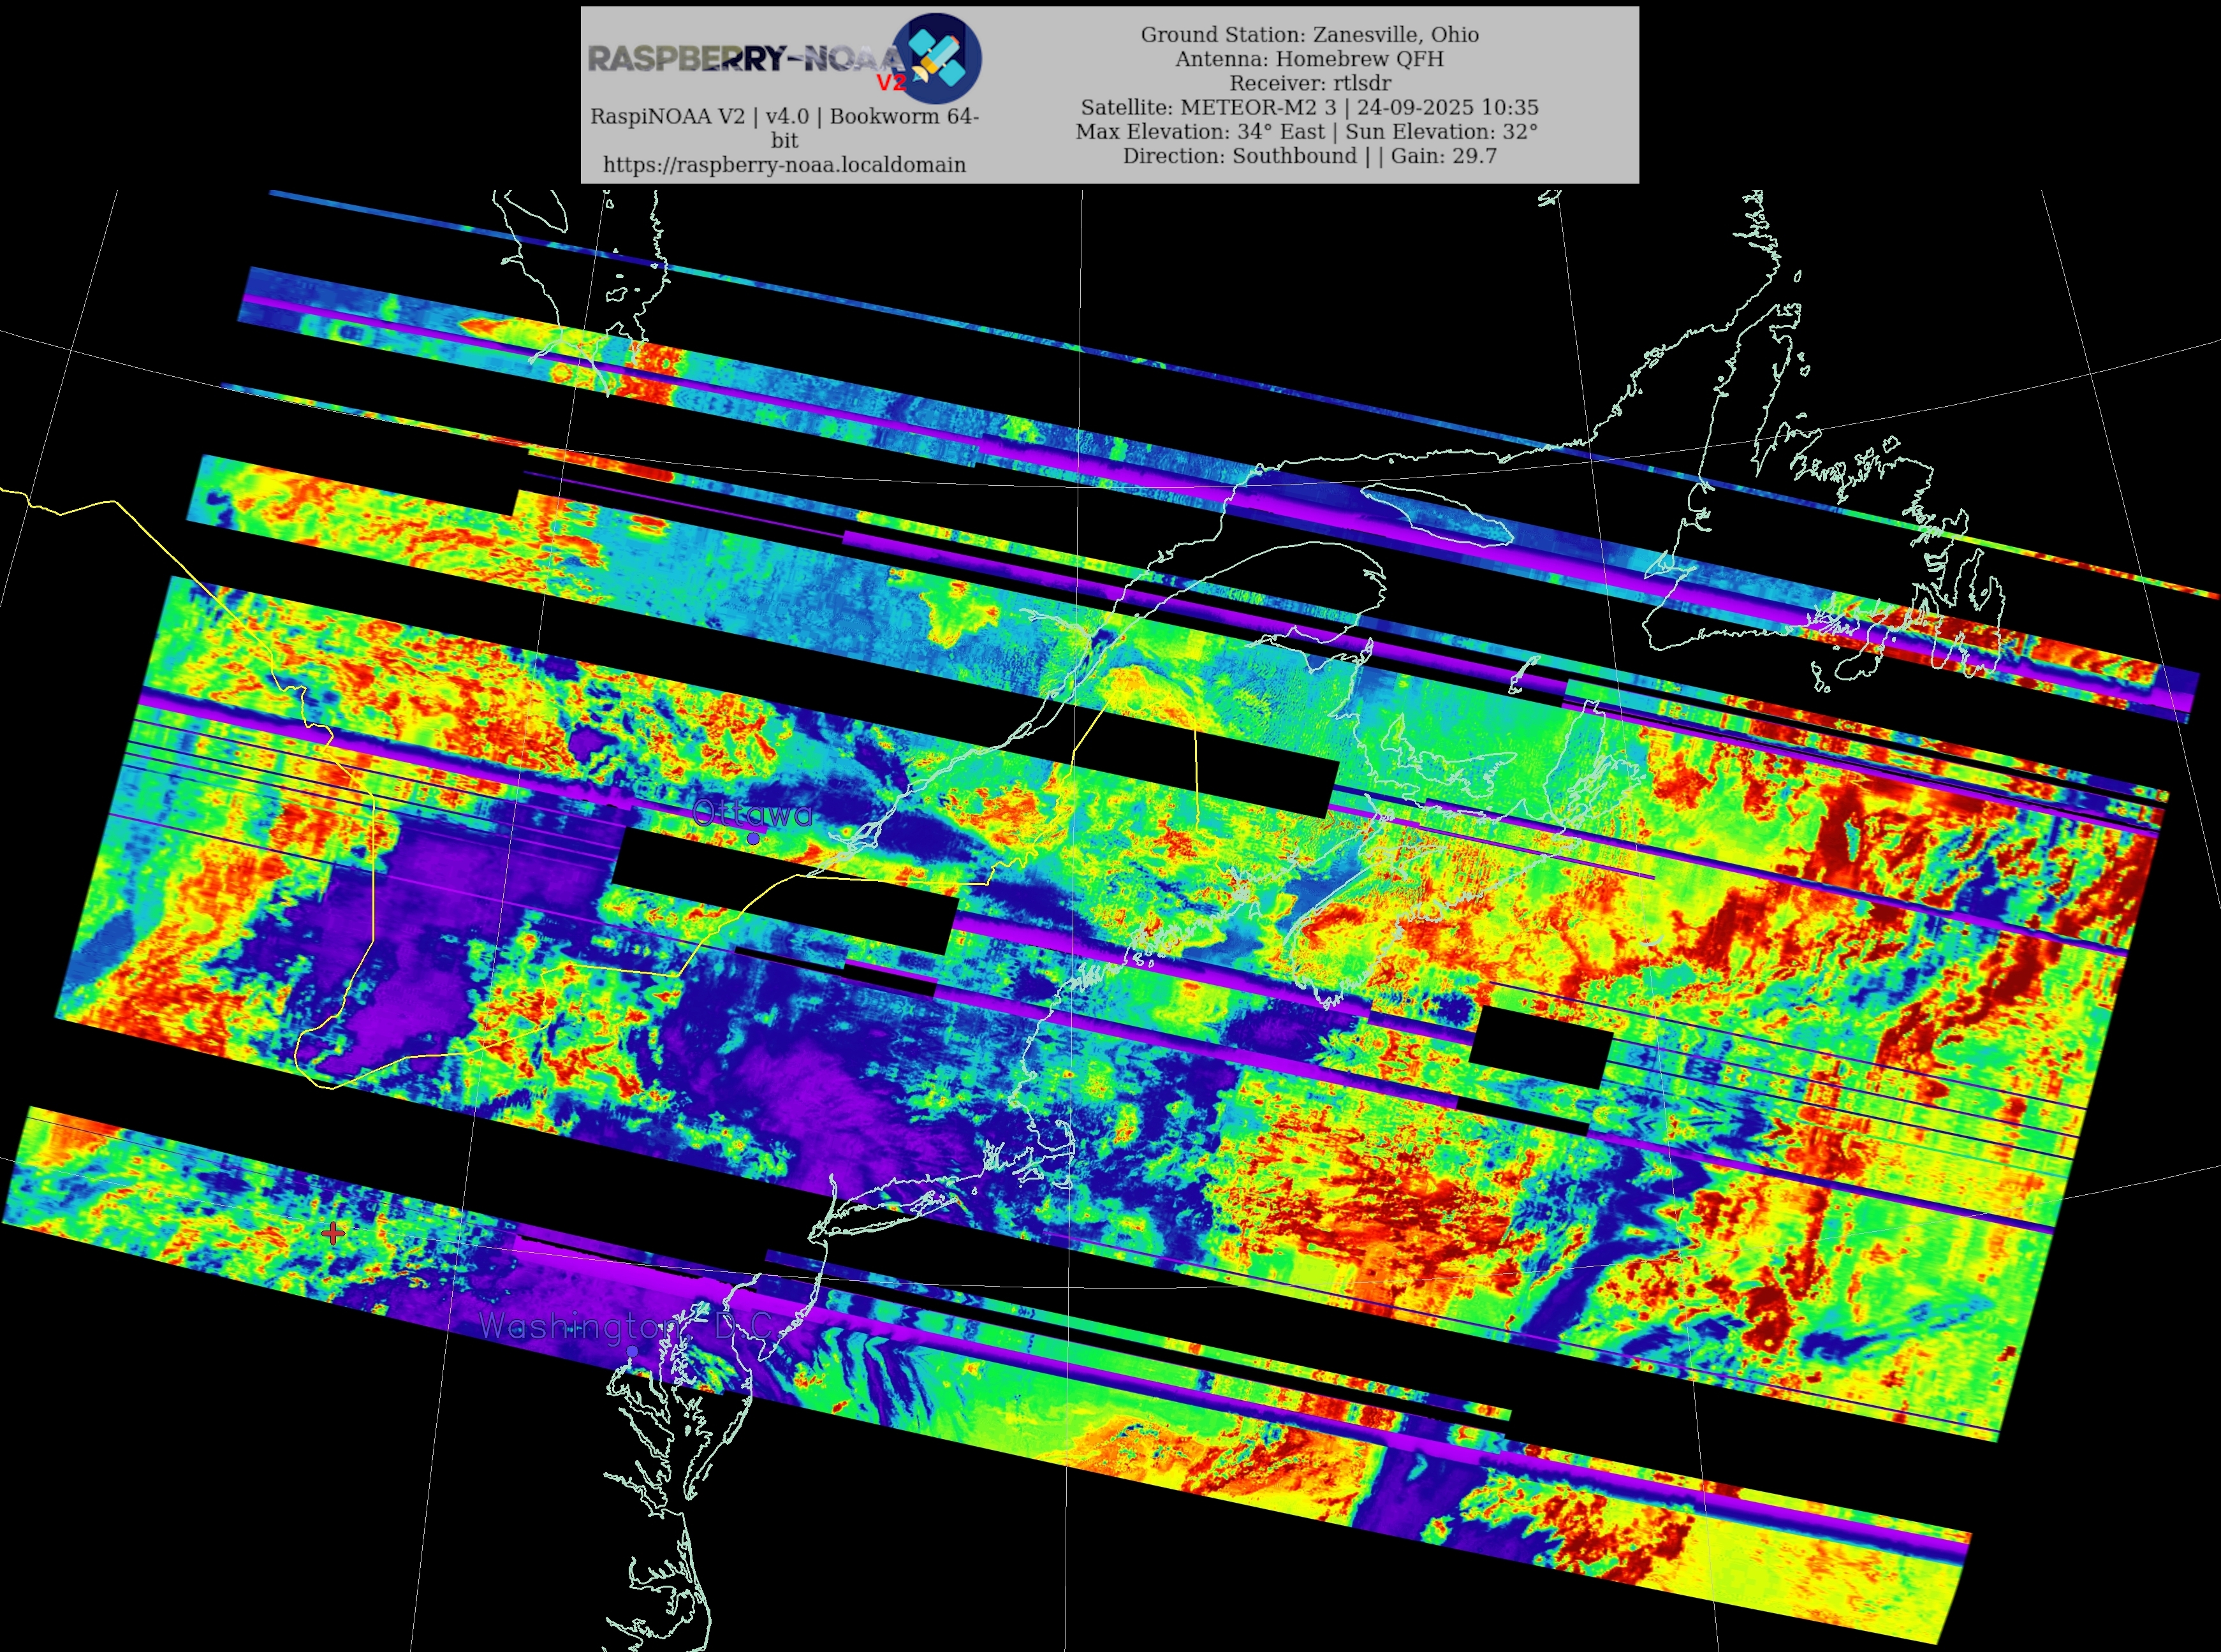This screenshot has height=1652, width=2221.
Task: Click the Washington D.C. city dot marker
Action: tap(633, 1351)
